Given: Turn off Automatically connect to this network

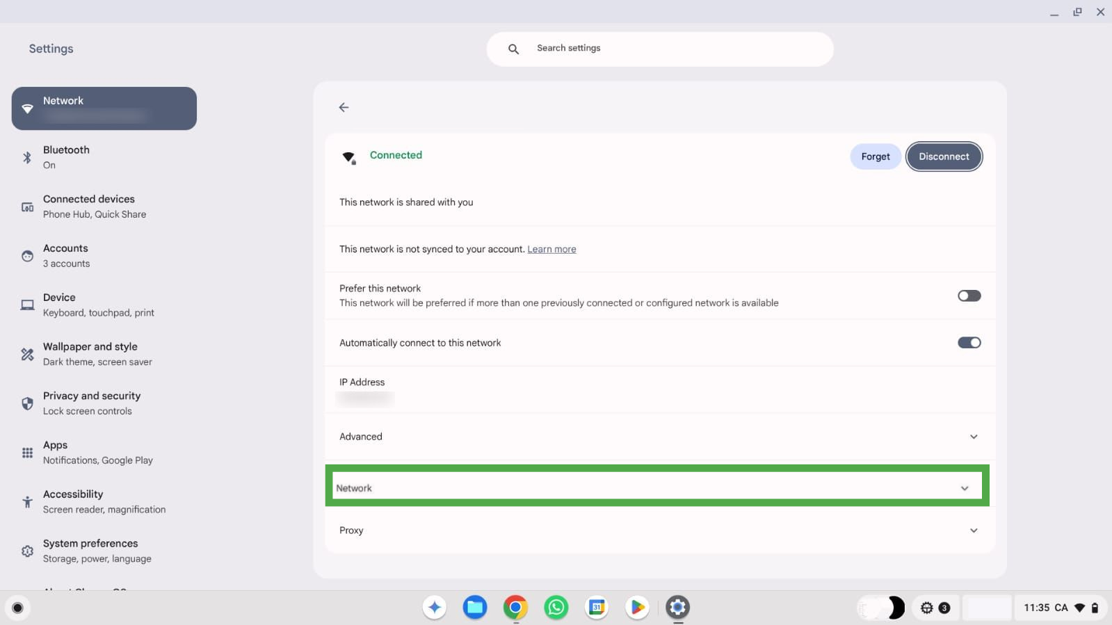Looking at the screenshot, I should pyautogui.click(x=969, y=343).
